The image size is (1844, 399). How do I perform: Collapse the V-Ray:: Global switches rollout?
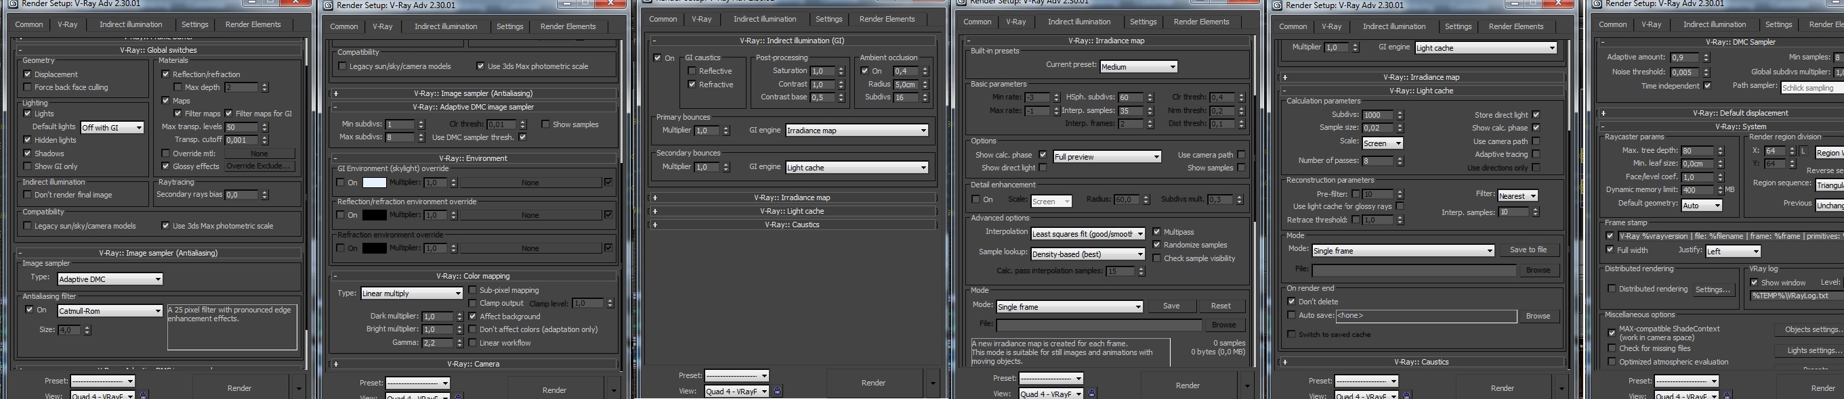pyautogui.click(x=20, y=50)
